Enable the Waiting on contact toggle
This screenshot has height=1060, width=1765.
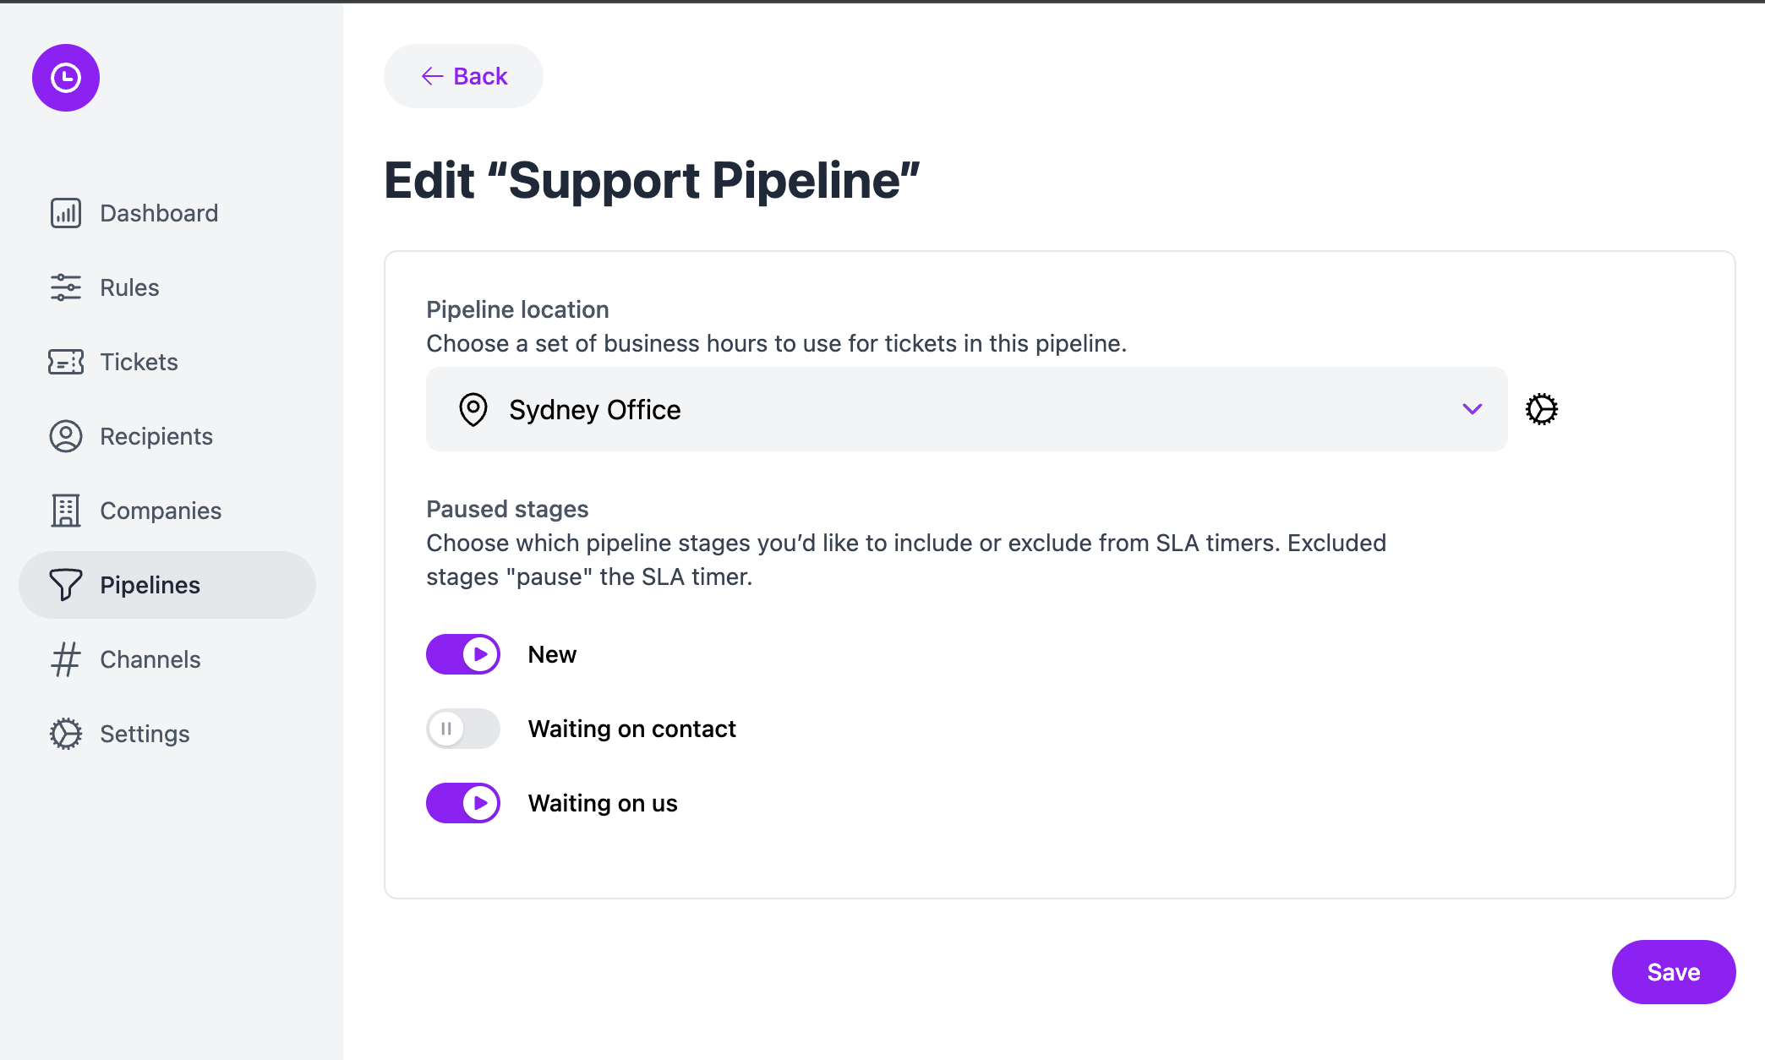point(463,729)
